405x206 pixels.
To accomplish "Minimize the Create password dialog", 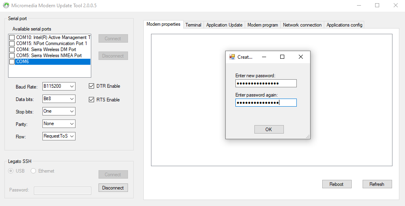I will pyautogui.click(x=264, y=57).
